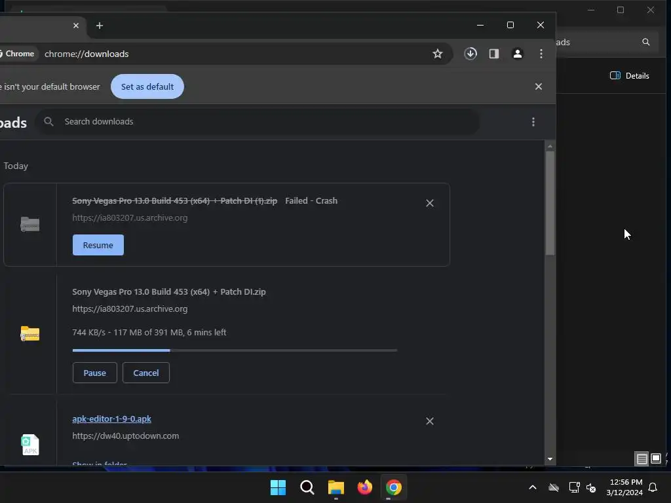671x503 pixels.
Task: Open the notification bell
Action: [x=653, y=487]
